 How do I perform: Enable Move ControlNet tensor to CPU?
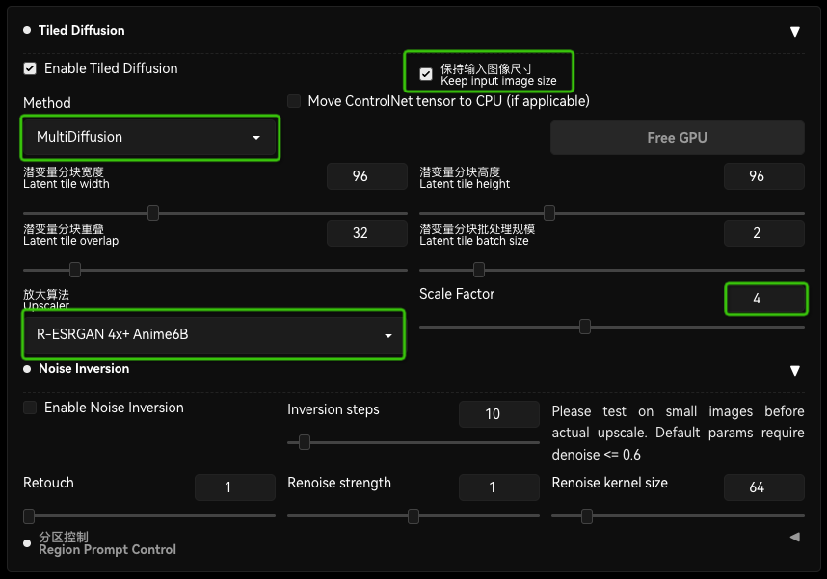(x=294, y=101)
